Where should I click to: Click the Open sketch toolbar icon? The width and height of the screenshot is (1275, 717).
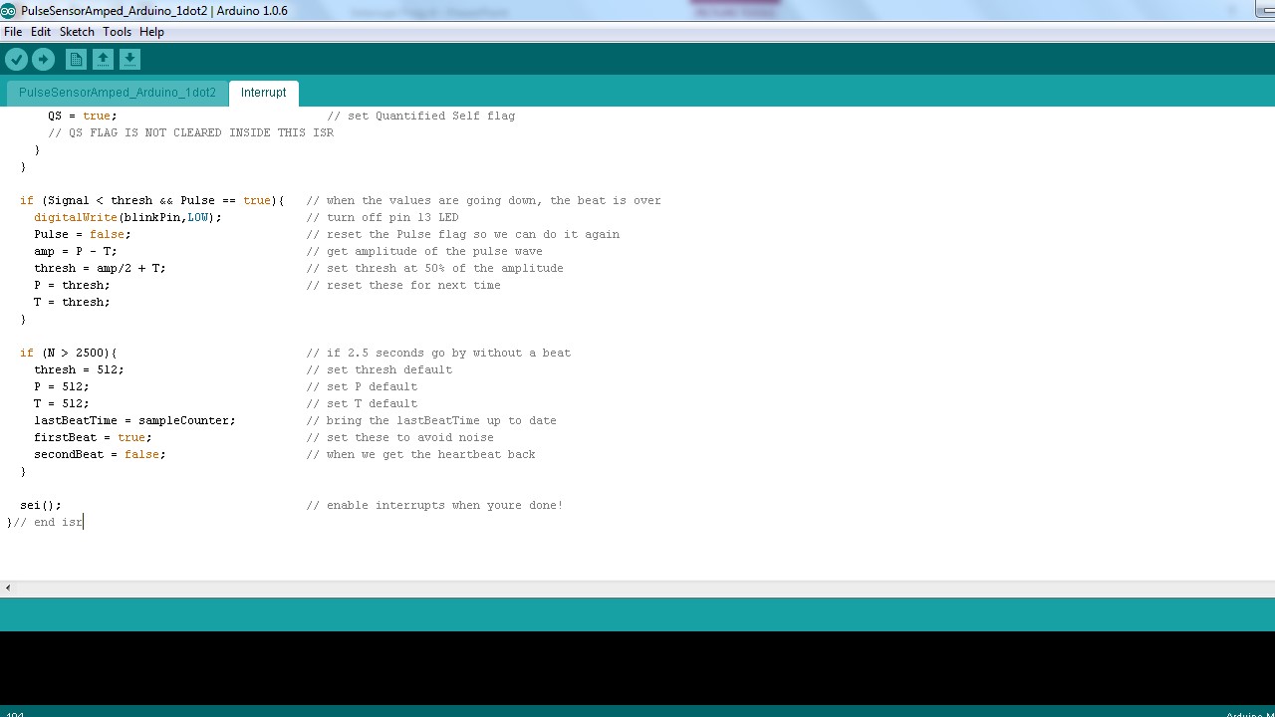point(104,59)
